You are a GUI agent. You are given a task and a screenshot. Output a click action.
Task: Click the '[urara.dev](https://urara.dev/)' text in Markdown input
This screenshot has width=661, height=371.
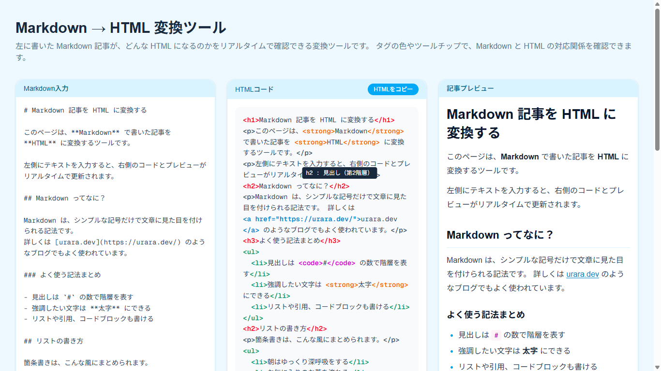coord(118,242)
